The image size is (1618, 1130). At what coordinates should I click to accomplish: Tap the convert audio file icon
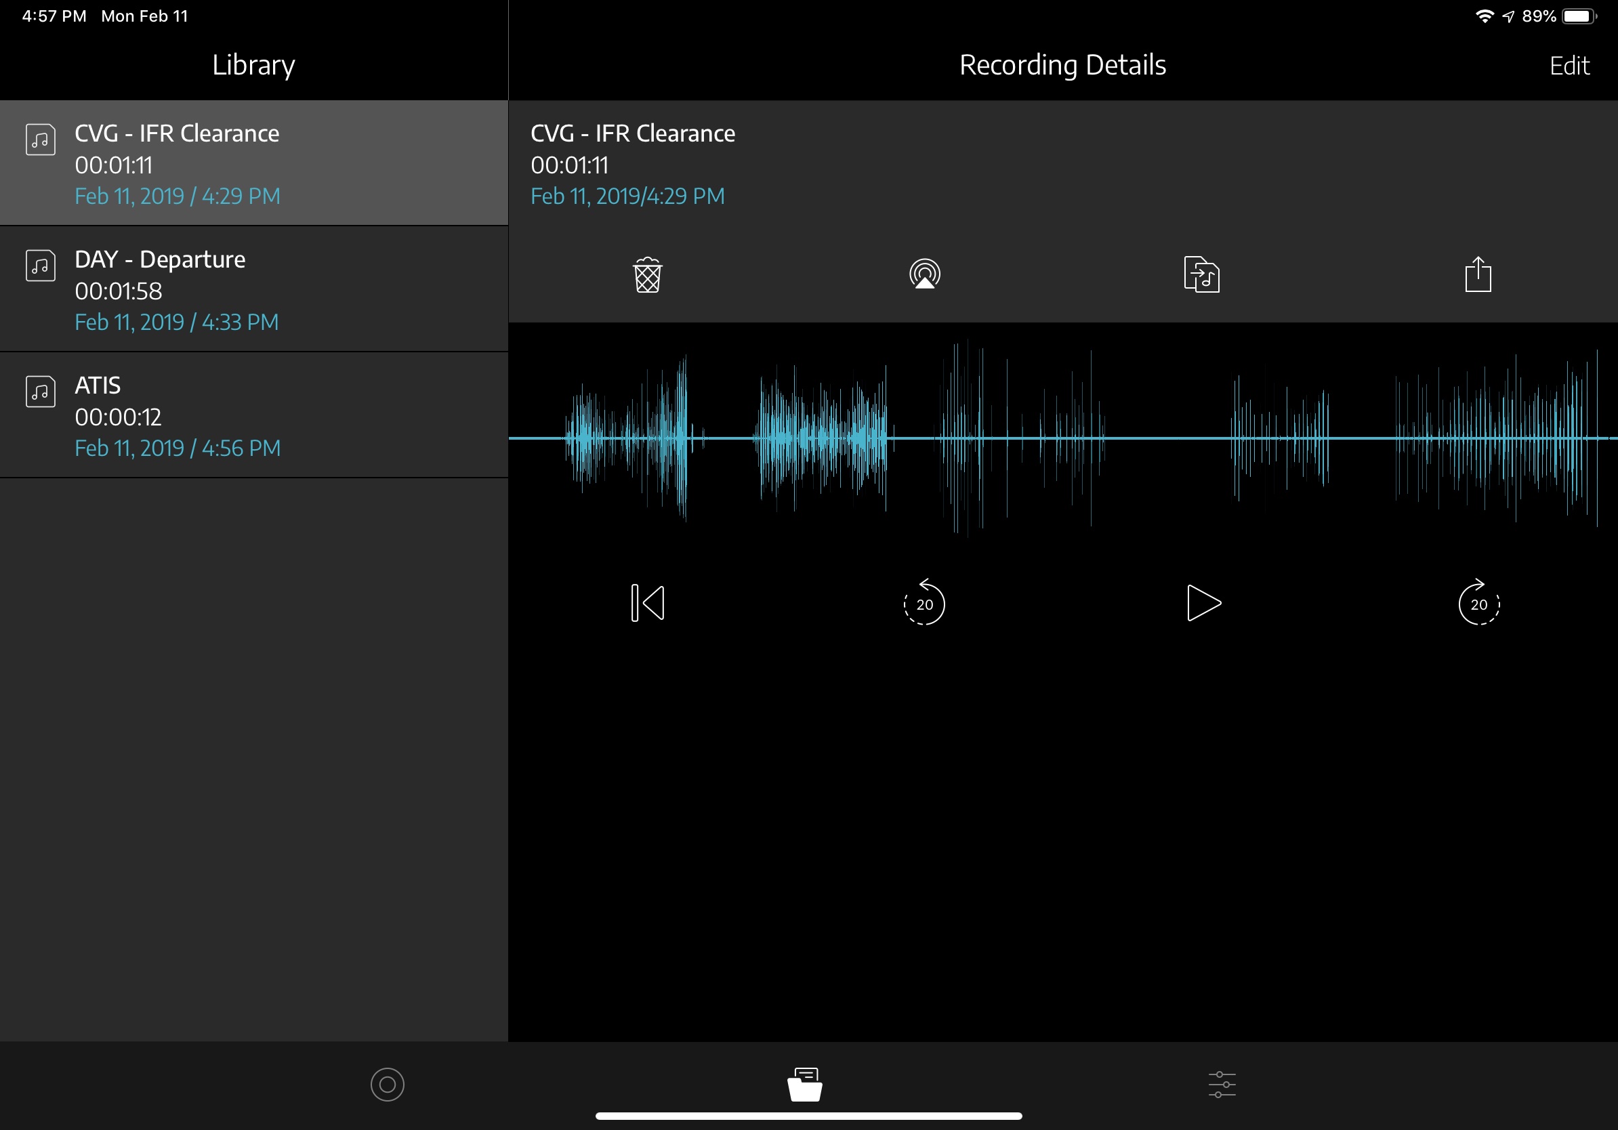1201,275
